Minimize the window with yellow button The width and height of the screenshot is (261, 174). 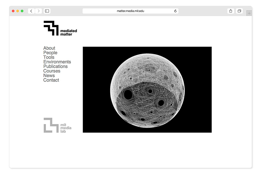coord(18,11)
